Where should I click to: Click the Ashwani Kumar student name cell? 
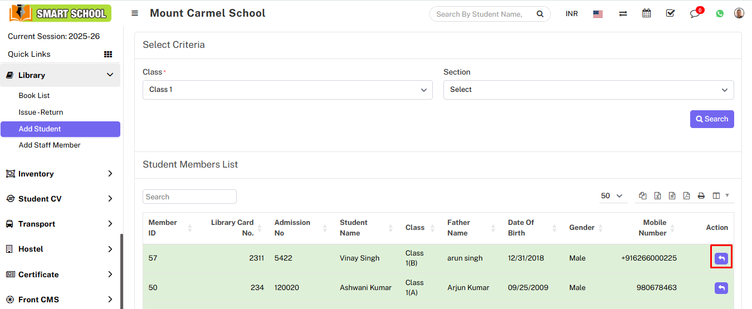coord(365,288)
